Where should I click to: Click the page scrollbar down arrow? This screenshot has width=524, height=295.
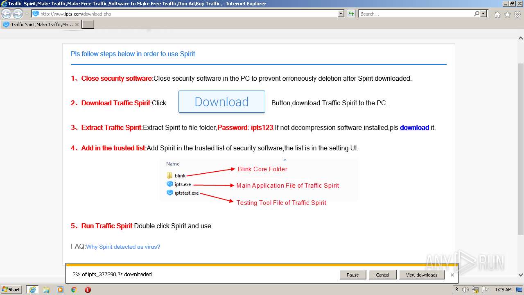[x=521, y=275]
